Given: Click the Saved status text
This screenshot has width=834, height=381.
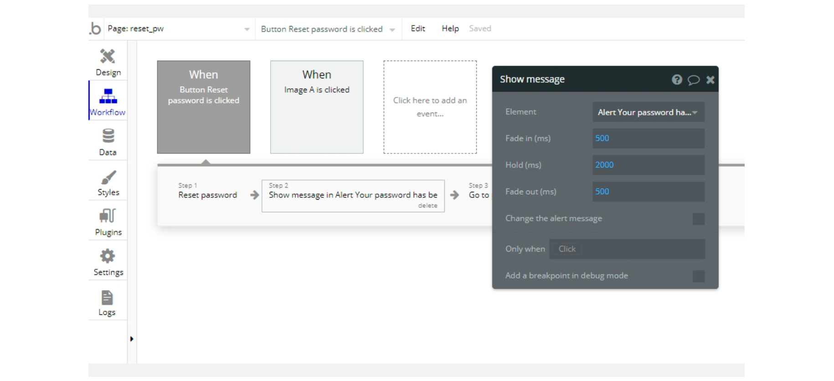Looking at the screenshot, I should click(480, 28).
